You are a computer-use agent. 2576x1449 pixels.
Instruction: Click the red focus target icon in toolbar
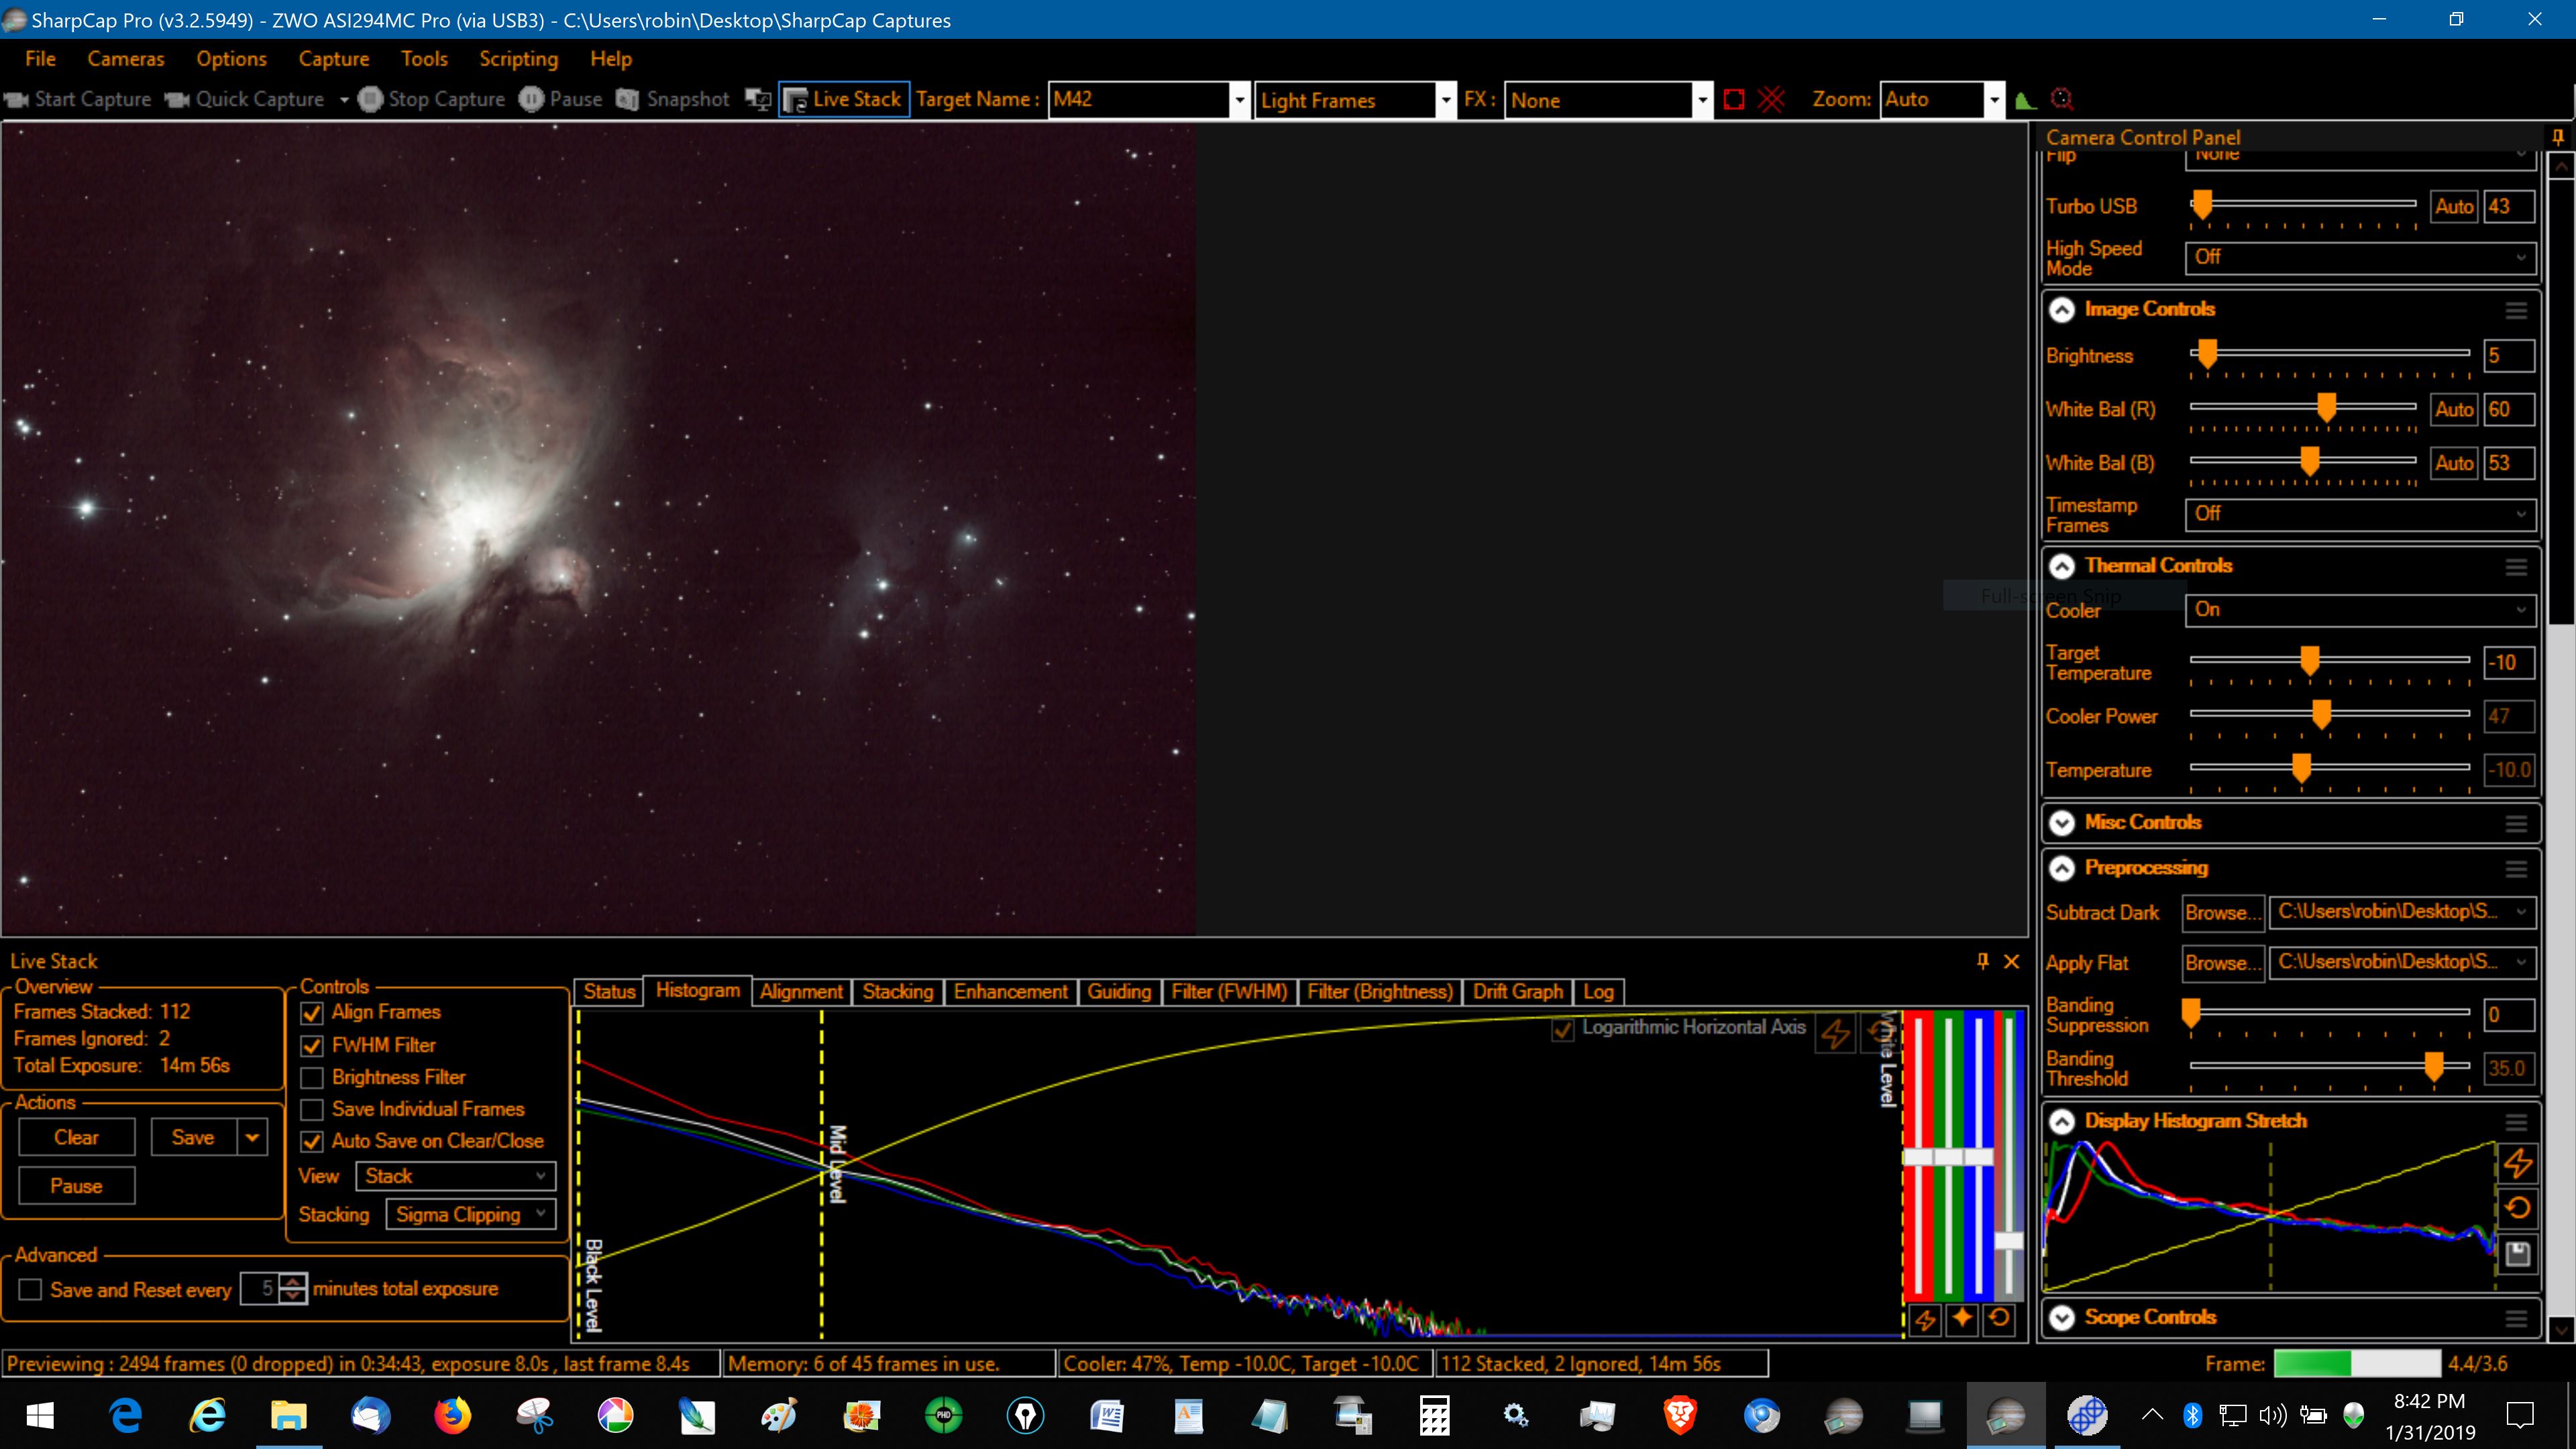click(x=2062, y=99)
